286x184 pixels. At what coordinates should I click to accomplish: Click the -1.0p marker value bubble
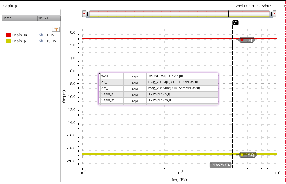click(x=247, y=40)
